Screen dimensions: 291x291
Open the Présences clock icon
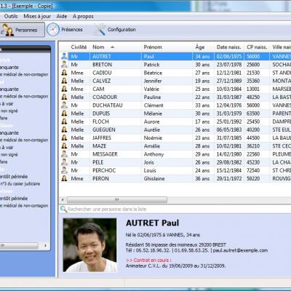(x=53, y=30)
